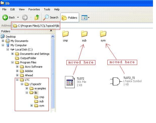The image size is (156, 123).
Task: Select lib folder in tree
Action: tap(36, 93)
